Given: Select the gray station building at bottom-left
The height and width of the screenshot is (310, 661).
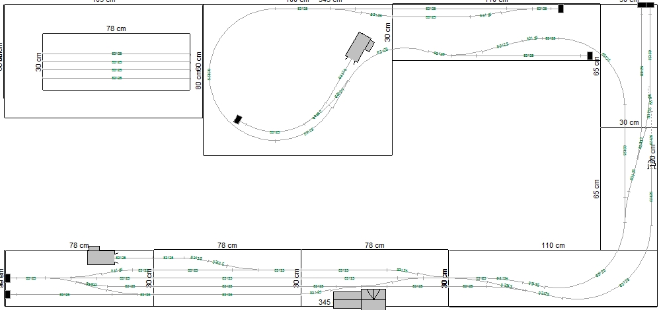Looking at the screenshot, I should 100,256.
